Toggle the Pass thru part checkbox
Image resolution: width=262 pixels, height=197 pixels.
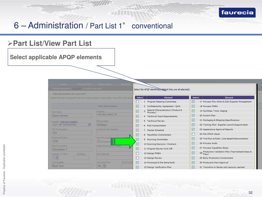pyautogui.click(x=99, y=142)
